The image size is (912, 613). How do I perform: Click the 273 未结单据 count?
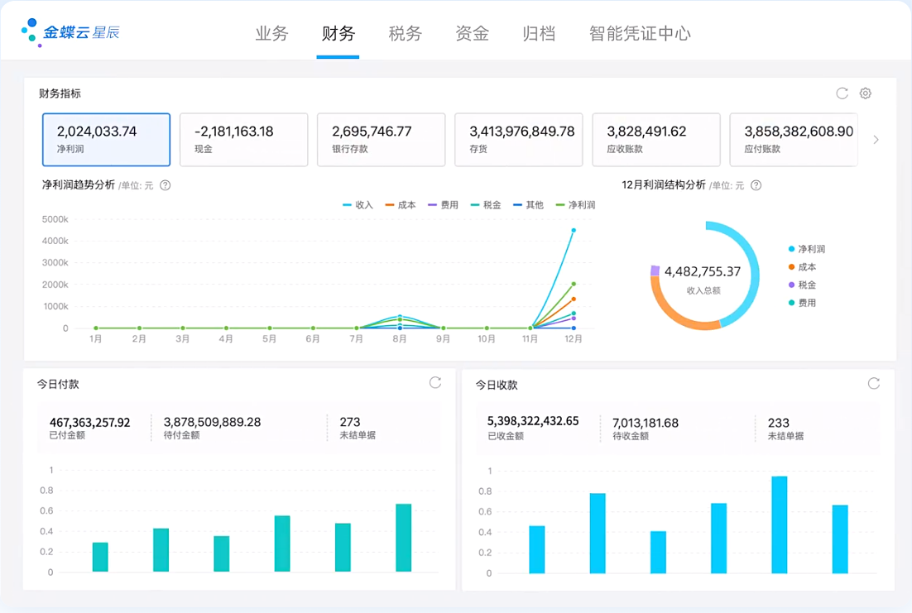coord(350,422)
